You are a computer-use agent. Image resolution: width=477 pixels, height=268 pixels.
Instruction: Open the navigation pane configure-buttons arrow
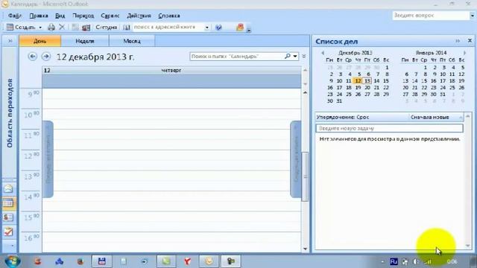(12, 245)
